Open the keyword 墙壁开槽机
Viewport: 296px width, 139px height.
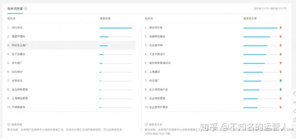(x=18, y=37)
